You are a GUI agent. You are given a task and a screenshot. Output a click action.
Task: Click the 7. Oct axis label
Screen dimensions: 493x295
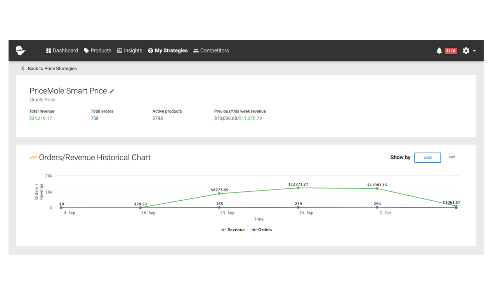coord(385,213)
